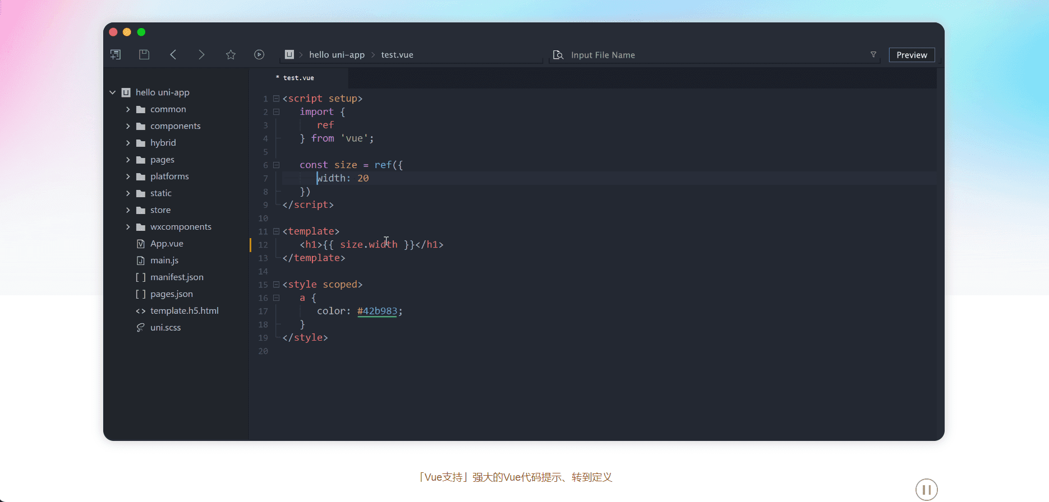Collapse the hello uni-app project root
Viewport: 1049px width, 502px height.
[x=113, y=92]
